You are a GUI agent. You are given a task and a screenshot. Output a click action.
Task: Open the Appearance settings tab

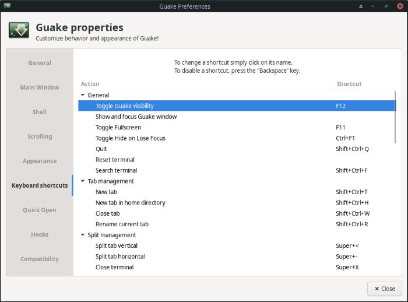[x=40, y=161]
